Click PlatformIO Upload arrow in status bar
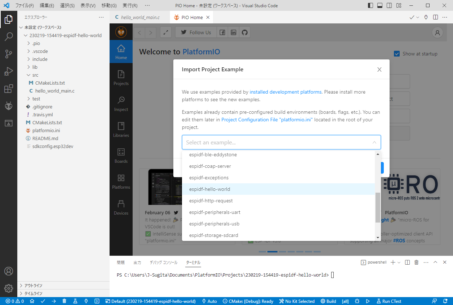453x305 pixels. point(54,301)
